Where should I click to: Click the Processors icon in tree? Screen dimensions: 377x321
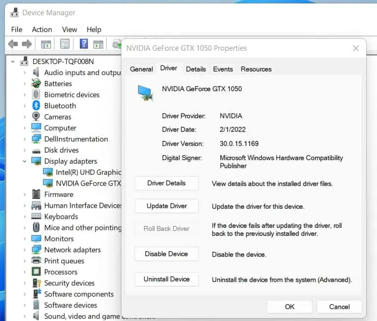pos(36,272)
